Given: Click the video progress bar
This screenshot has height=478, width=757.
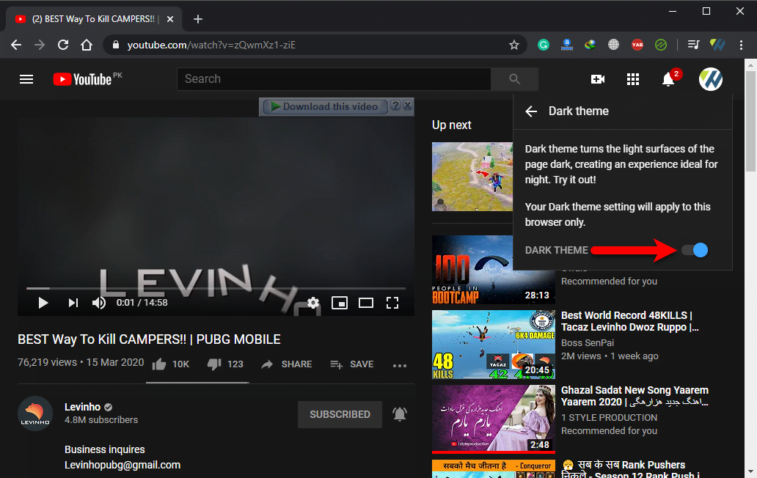Looking at the screenshot, I should [x=216, y=288].
